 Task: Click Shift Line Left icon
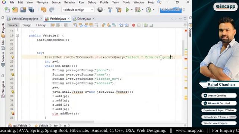pyautogui.click(x=121, y=25)
